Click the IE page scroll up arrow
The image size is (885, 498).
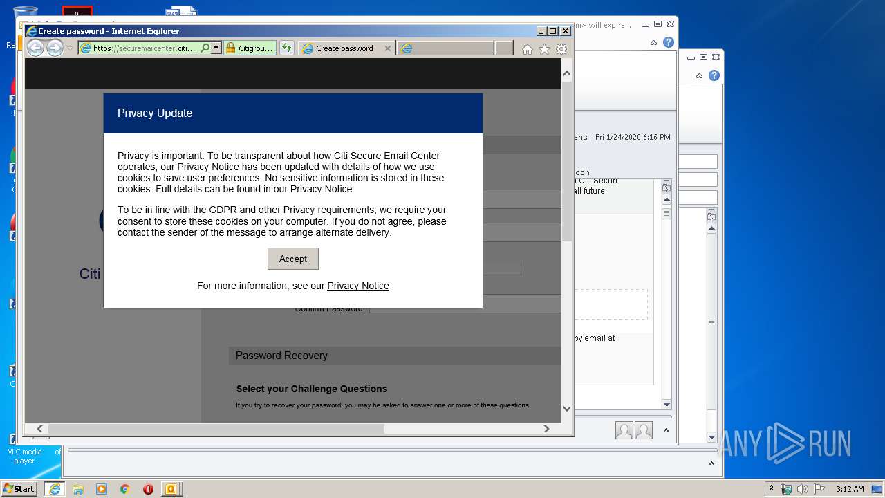[567, 73]
